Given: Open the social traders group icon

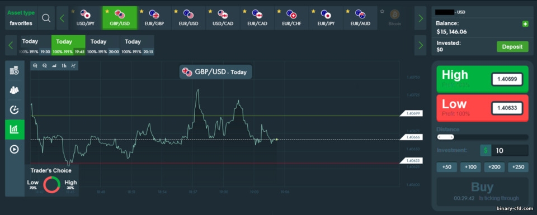Looking at the screenshot, I should click(x=15, y=90).
